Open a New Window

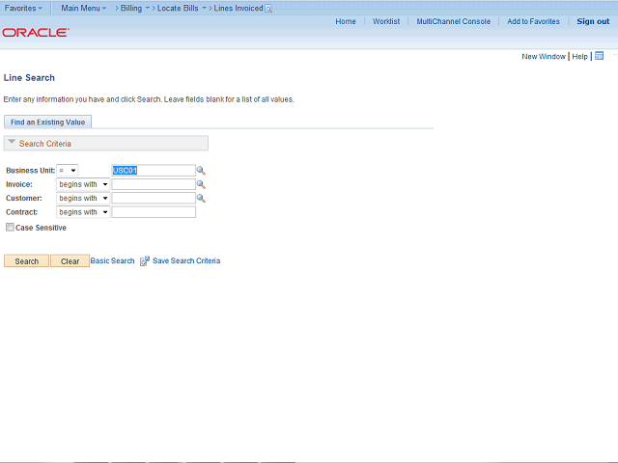544,56
